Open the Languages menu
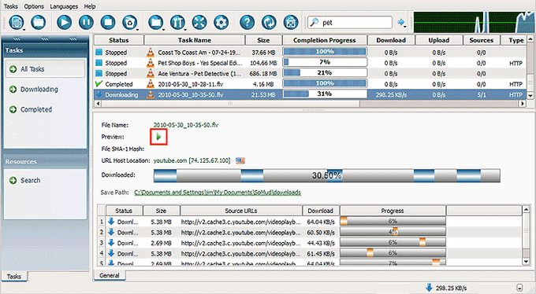The image size is (536, 294). click(64, 6)
